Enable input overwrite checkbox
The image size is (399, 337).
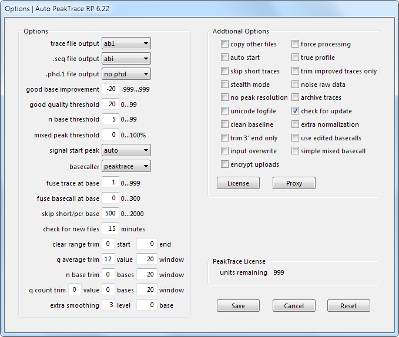(224, 151)
